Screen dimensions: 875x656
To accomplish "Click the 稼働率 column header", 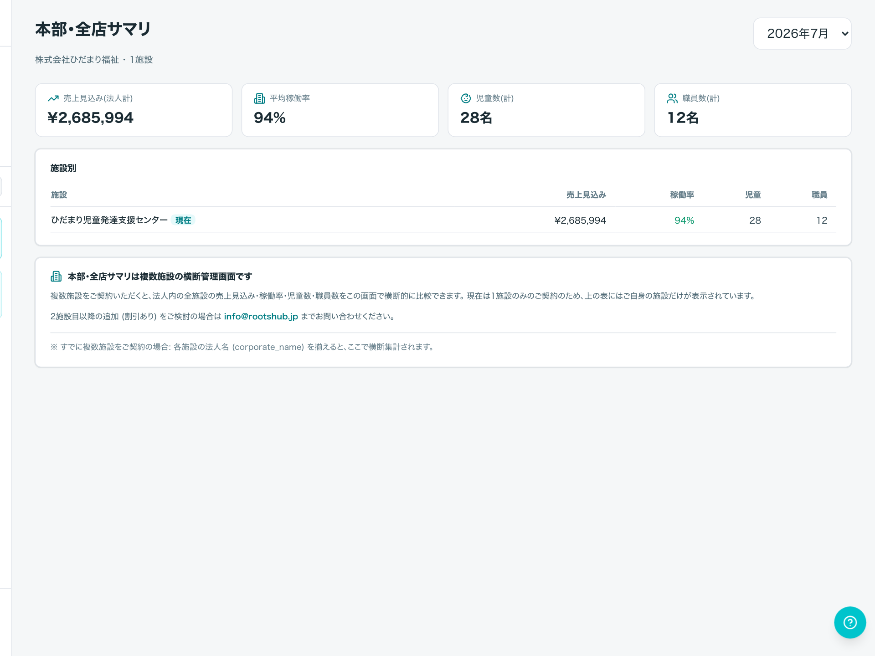I will click(x=682, y=195).
